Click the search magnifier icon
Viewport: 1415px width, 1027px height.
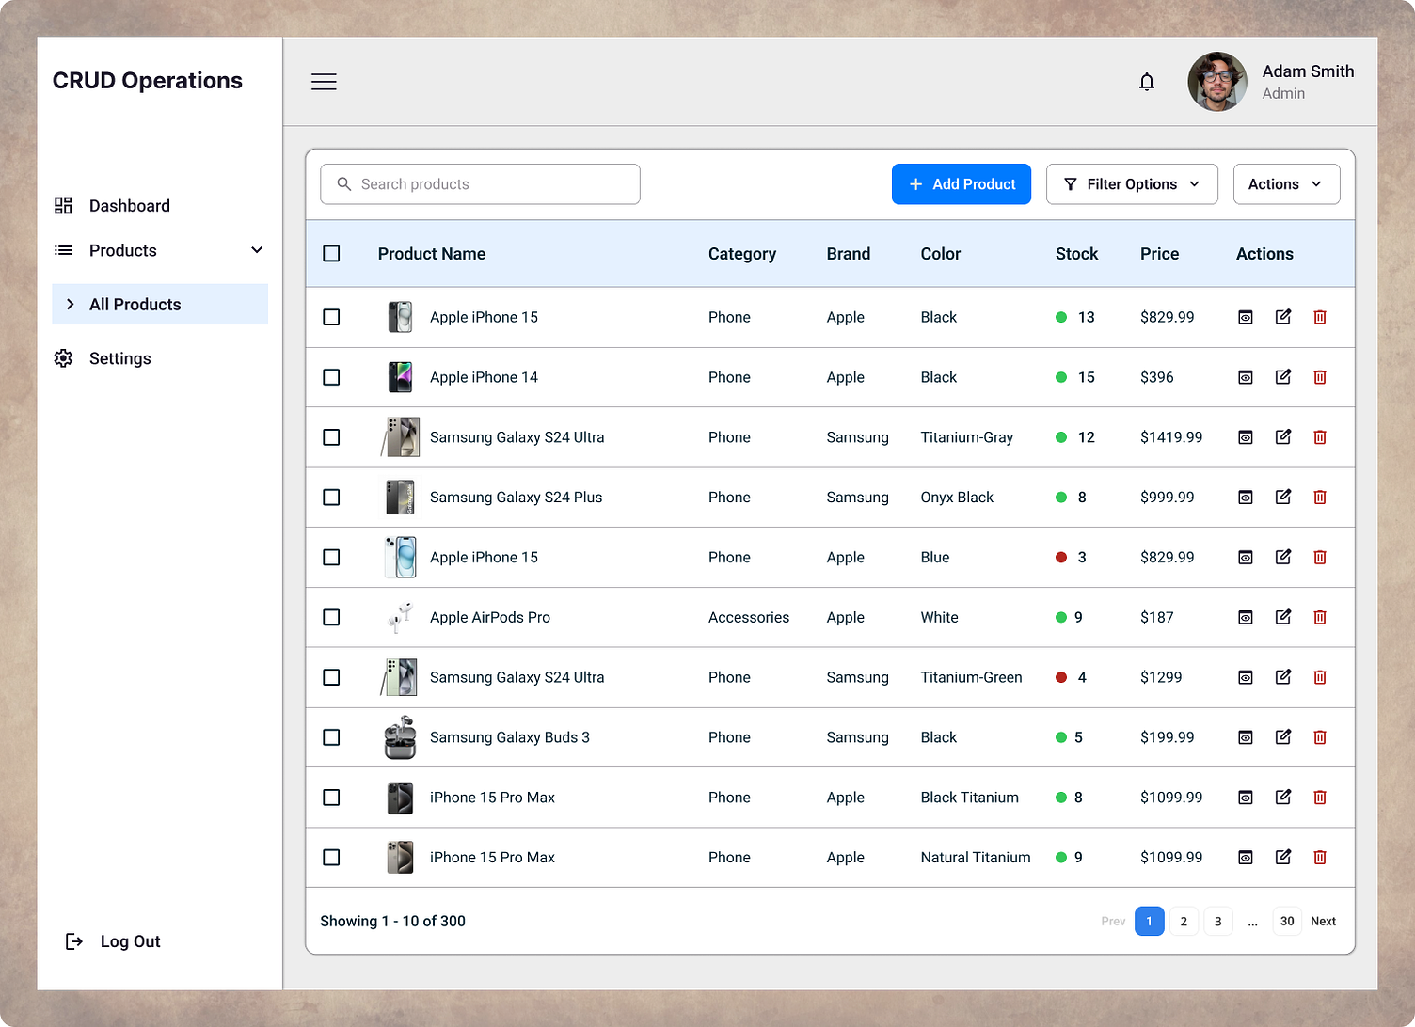pos(343,184)
